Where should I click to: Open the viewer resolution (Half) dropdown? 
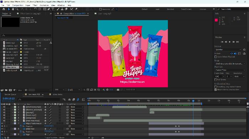pyautogui.click(x=74, y=90)
